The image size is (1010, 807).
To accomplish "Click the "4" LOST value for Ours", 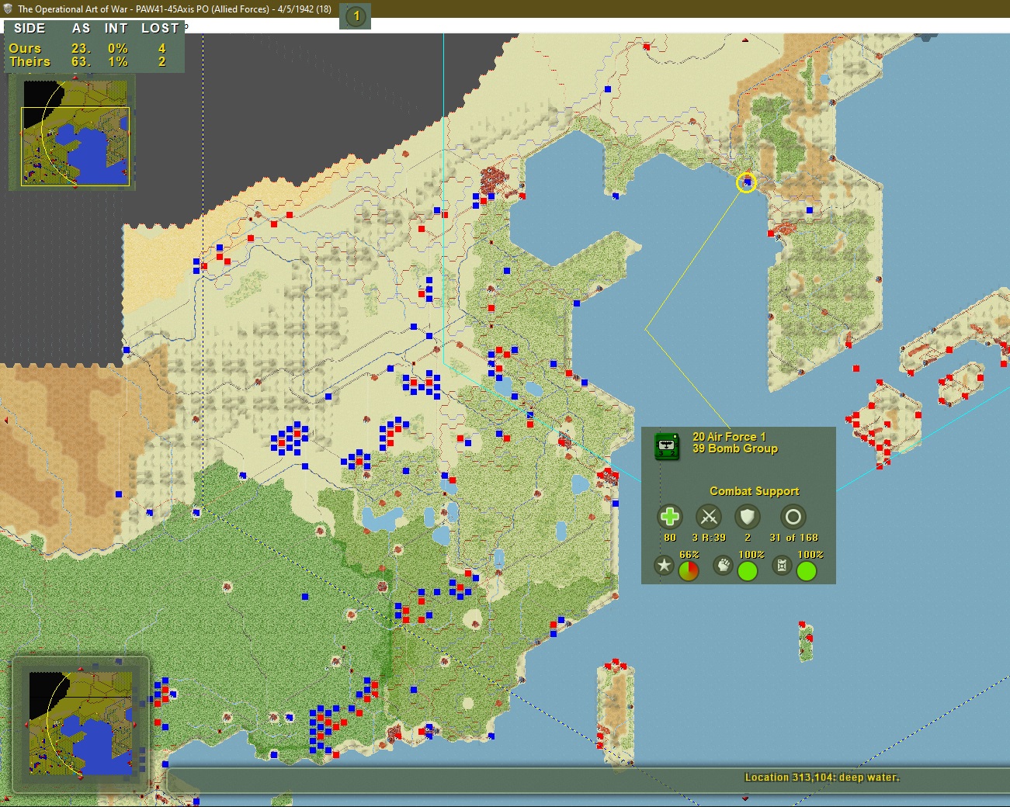I will point(161,48).
